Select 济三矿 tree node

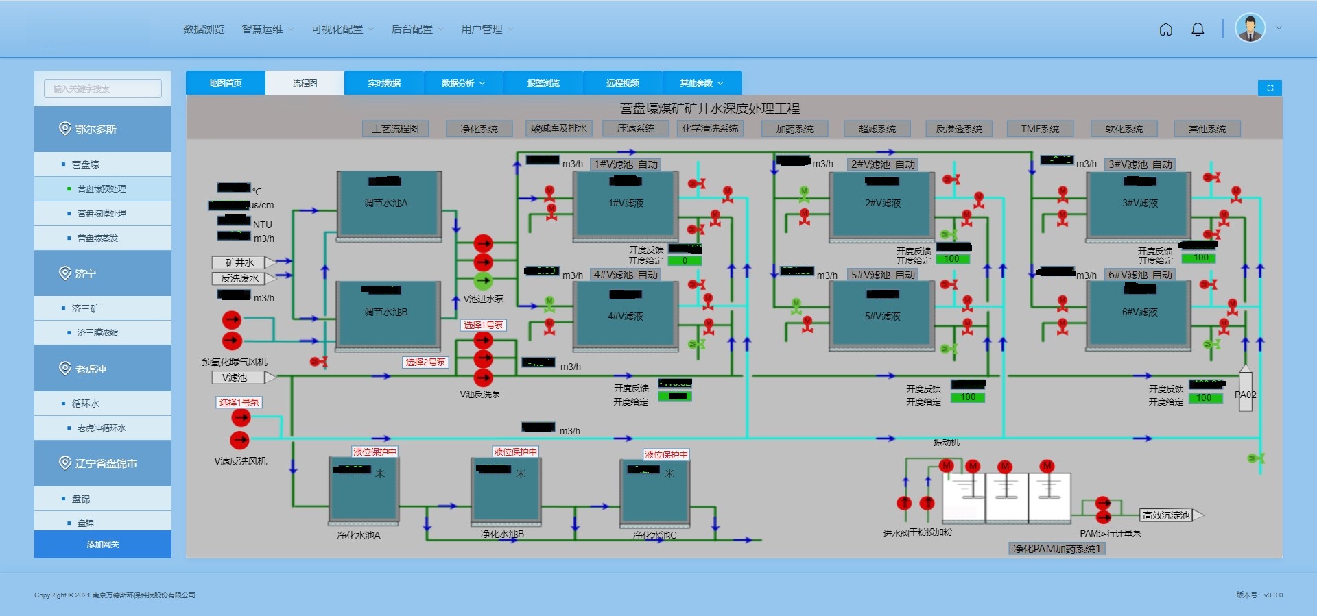[x=103, y=308]
